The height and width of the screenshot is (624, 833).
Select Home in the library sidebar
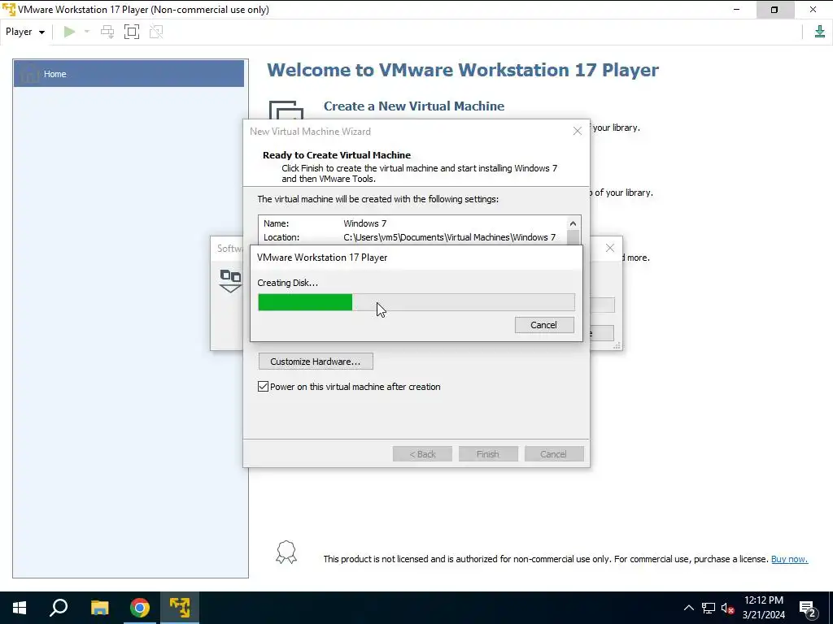click(x=129, y=74)
